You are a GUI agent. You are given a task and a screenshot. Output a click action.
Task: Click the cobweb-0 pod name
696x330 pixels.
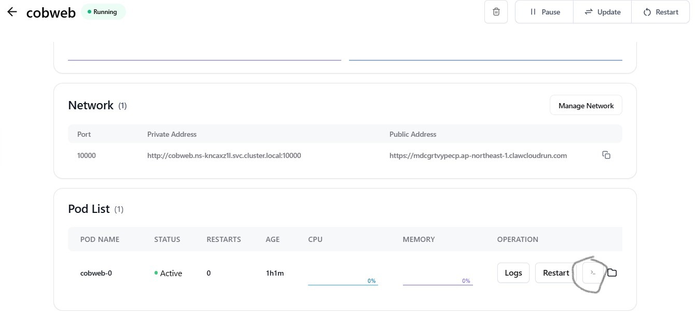(96, 273)
